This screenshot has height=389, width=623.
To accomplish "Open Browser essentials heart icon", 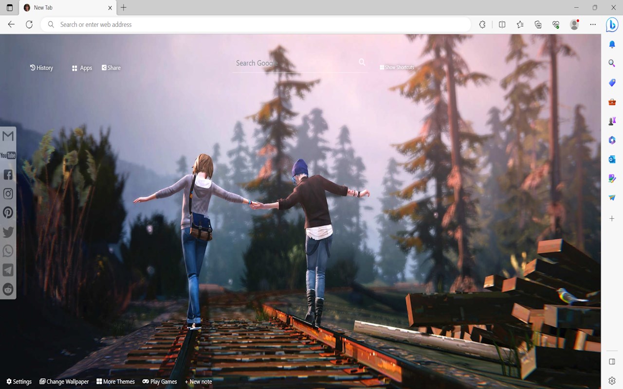I will (x=556, y=24).
